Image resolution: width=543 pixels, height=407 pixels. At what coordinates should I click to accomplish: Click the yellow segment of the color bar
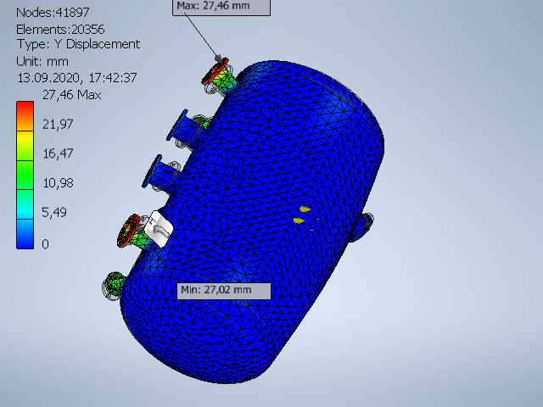tap(25, 146)
